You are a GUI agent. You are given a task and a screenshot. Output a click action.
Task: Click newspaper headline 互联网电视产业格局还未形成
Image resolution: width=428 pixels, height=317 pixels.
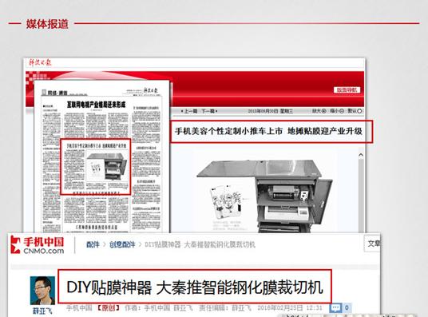(97, 105)
